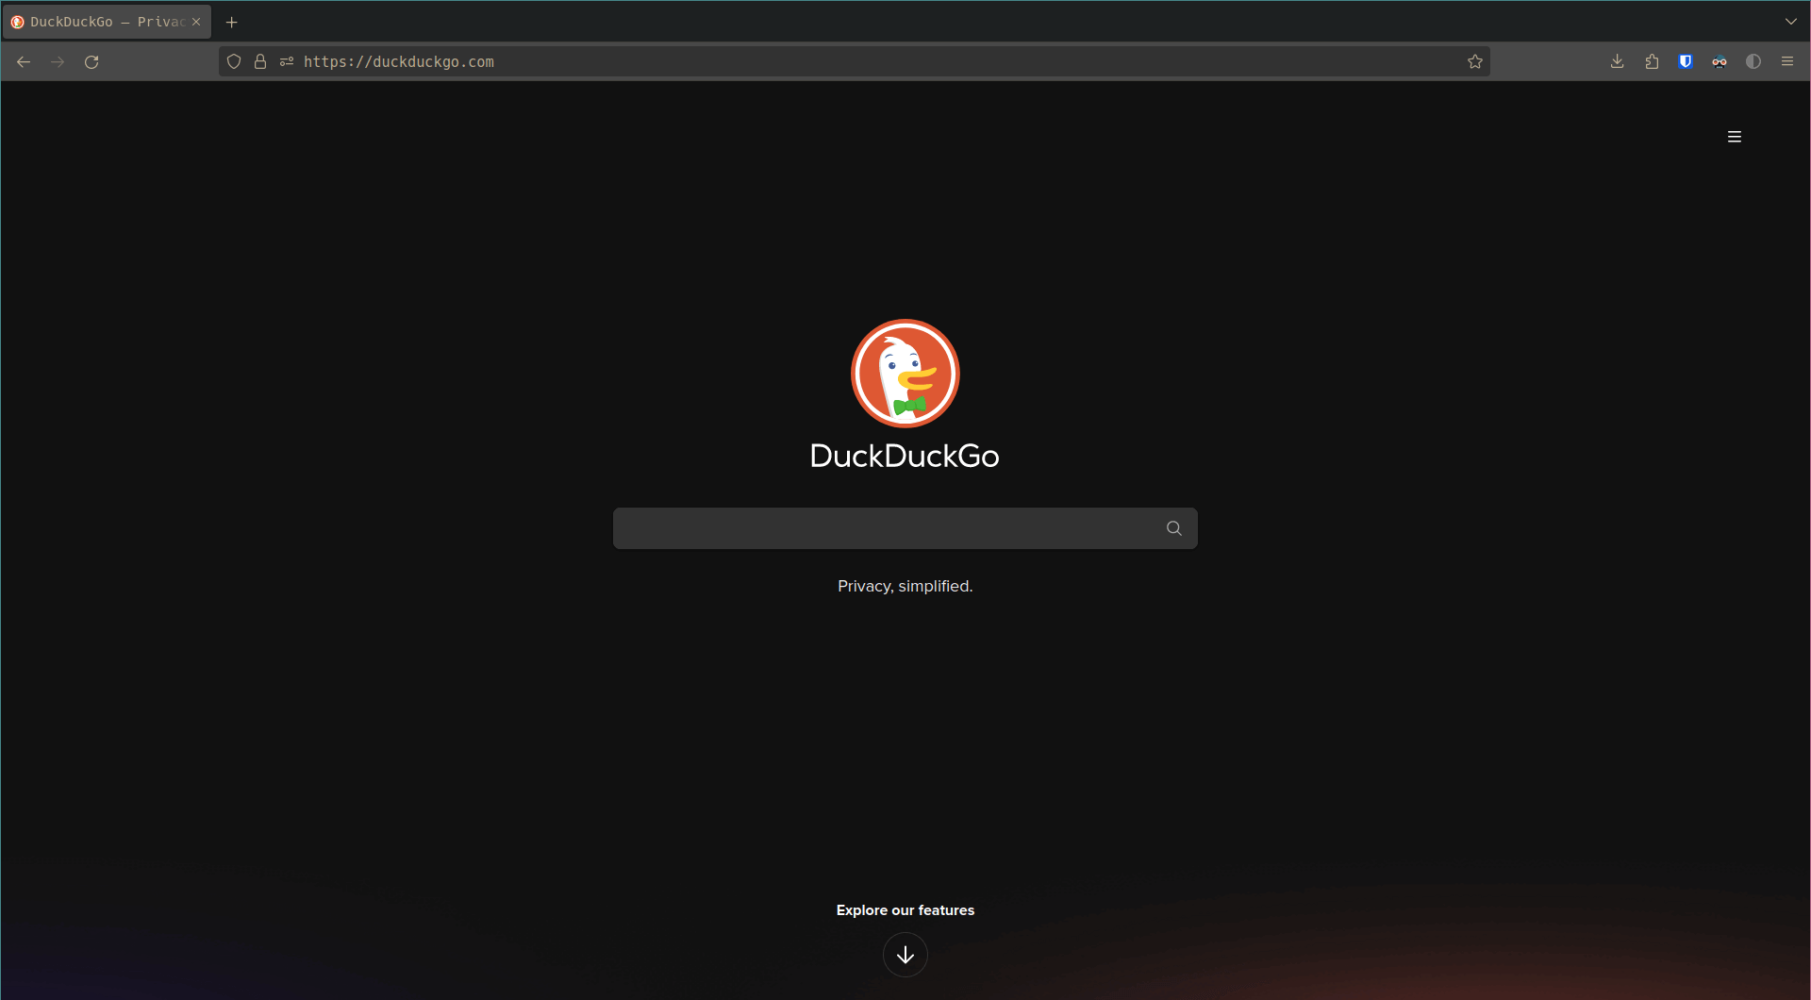The height and width of the screenshot is (1000, 1811).
Task: Bookmark this page with the star
Action: (1475, 62)
